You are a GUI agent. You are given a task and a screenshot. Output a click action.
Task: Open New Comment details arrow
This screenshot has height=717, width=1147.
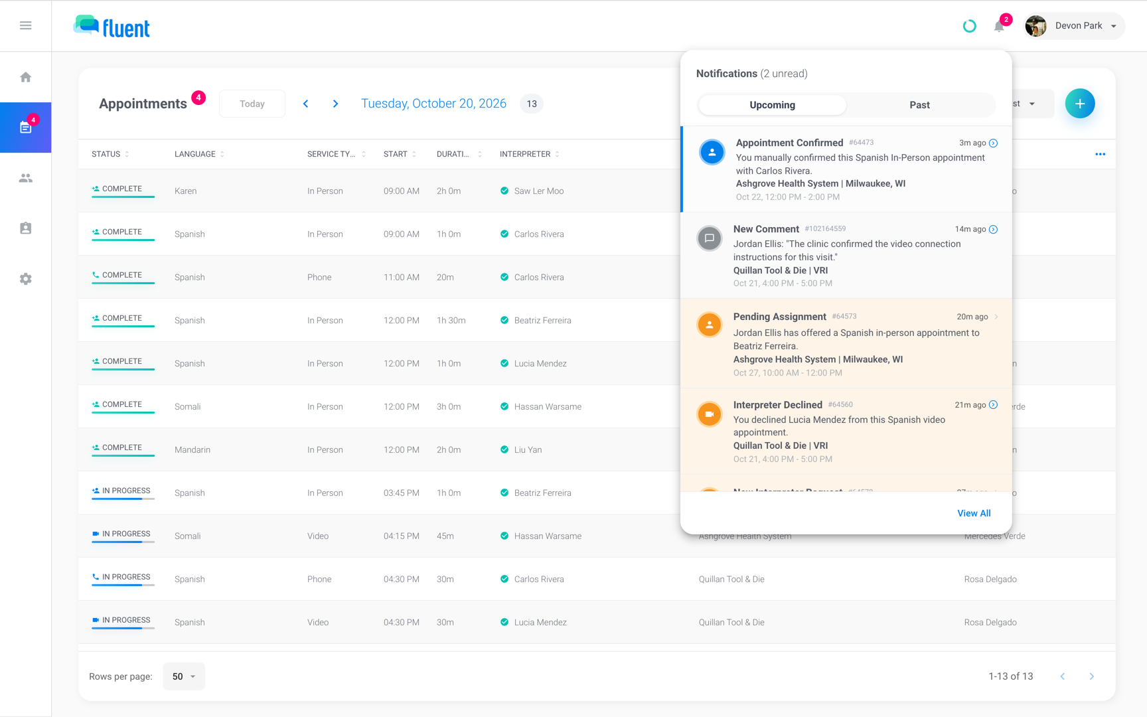click(994, 230)
